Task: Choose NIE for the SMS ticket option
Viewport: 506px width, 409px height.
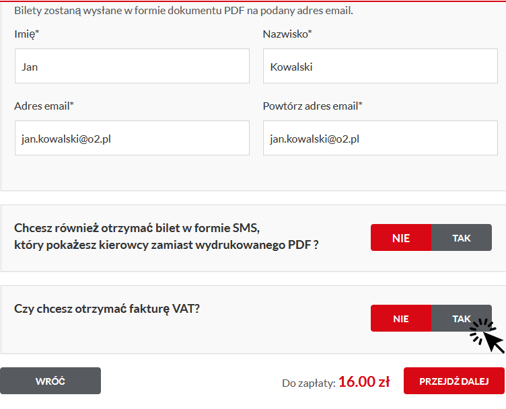Action: click(x=401, y=237)
